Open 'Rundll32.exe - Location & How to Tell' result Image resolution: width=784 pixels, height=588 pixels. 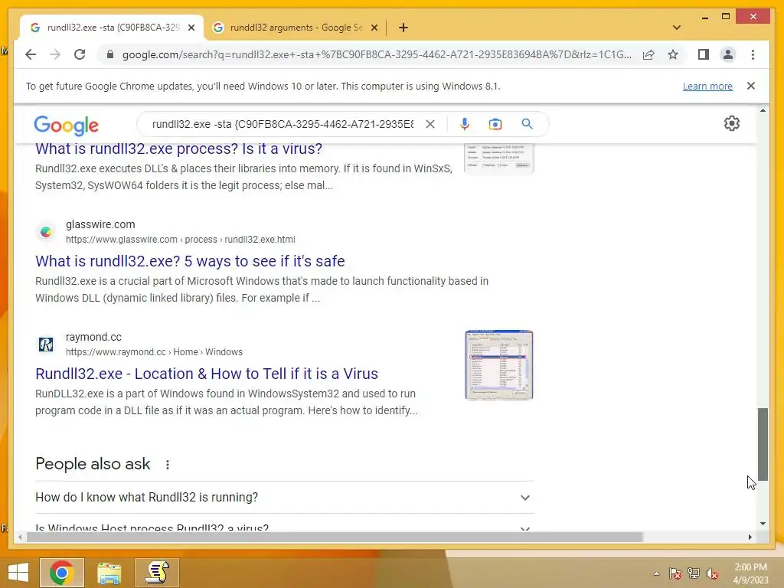pyautogui.click(x=207, y=374)
